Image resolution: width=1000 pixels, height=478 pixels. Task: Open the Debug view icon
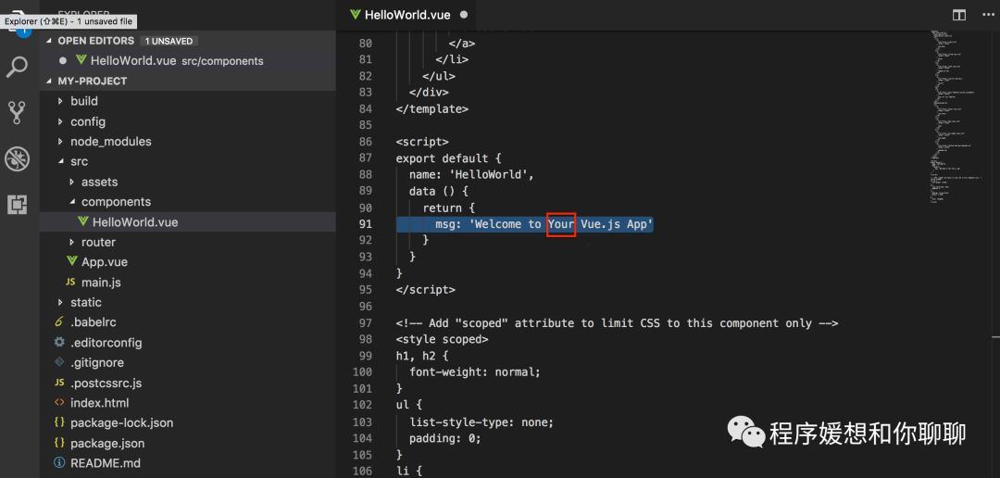tap(18, 159)
